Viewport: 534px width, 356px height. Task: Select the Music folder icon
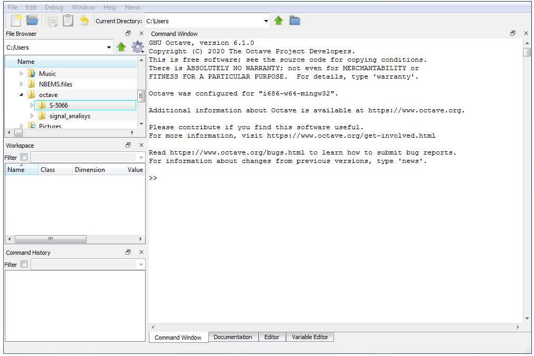point(32,73)
